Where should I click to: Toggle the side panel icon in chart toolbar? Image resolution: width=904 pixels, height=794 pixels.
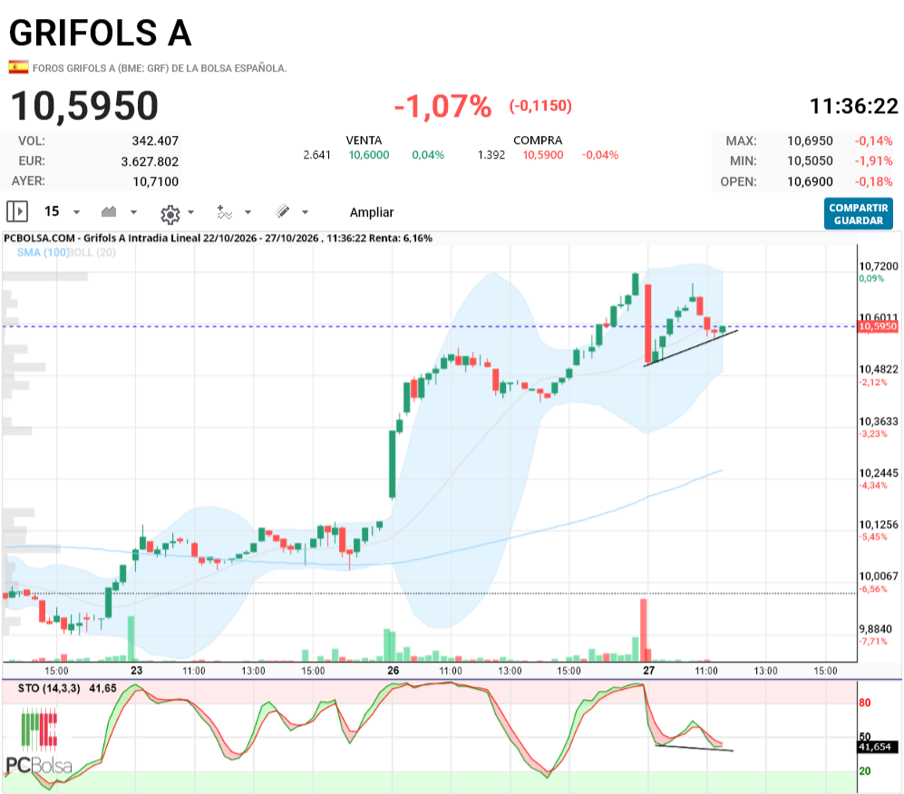click(x=17, y=211)
